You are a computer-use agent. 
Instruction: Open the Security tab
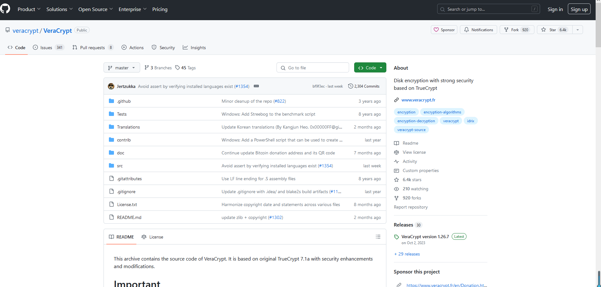163,48
